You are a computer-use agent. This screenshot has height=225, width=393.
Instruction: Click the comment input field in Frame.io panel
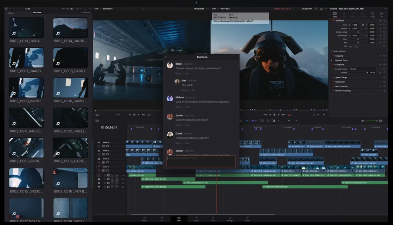(x=201, y=161)
